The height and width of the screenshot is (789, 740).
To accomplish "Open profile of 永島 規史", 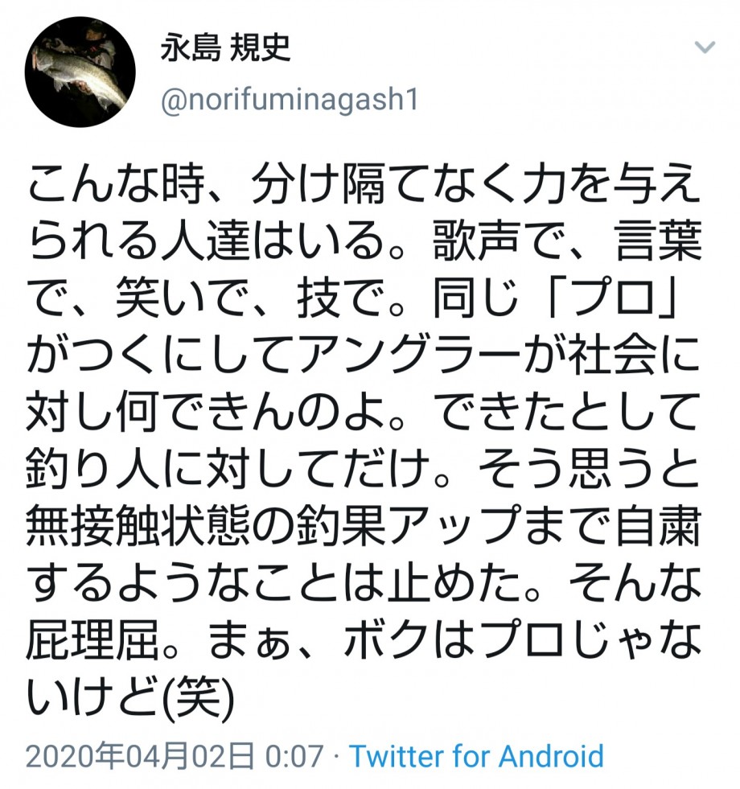I will tap(225, 47).
